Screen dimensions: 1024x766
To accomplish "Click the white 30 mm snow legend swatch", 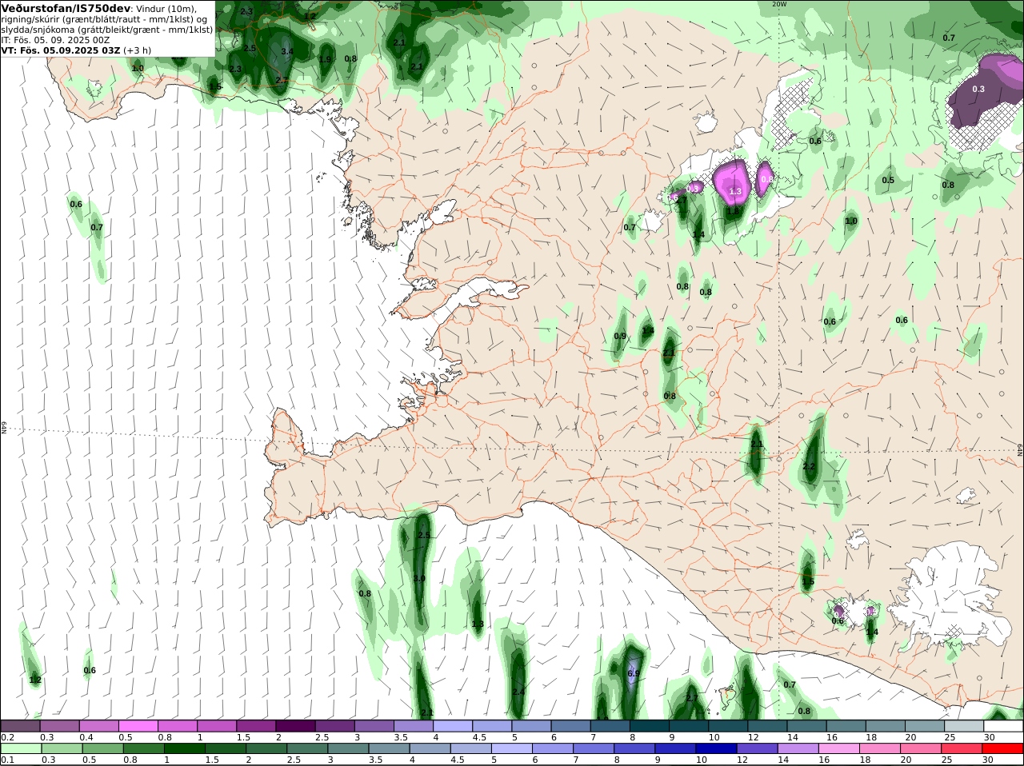I will (1003, 726).
